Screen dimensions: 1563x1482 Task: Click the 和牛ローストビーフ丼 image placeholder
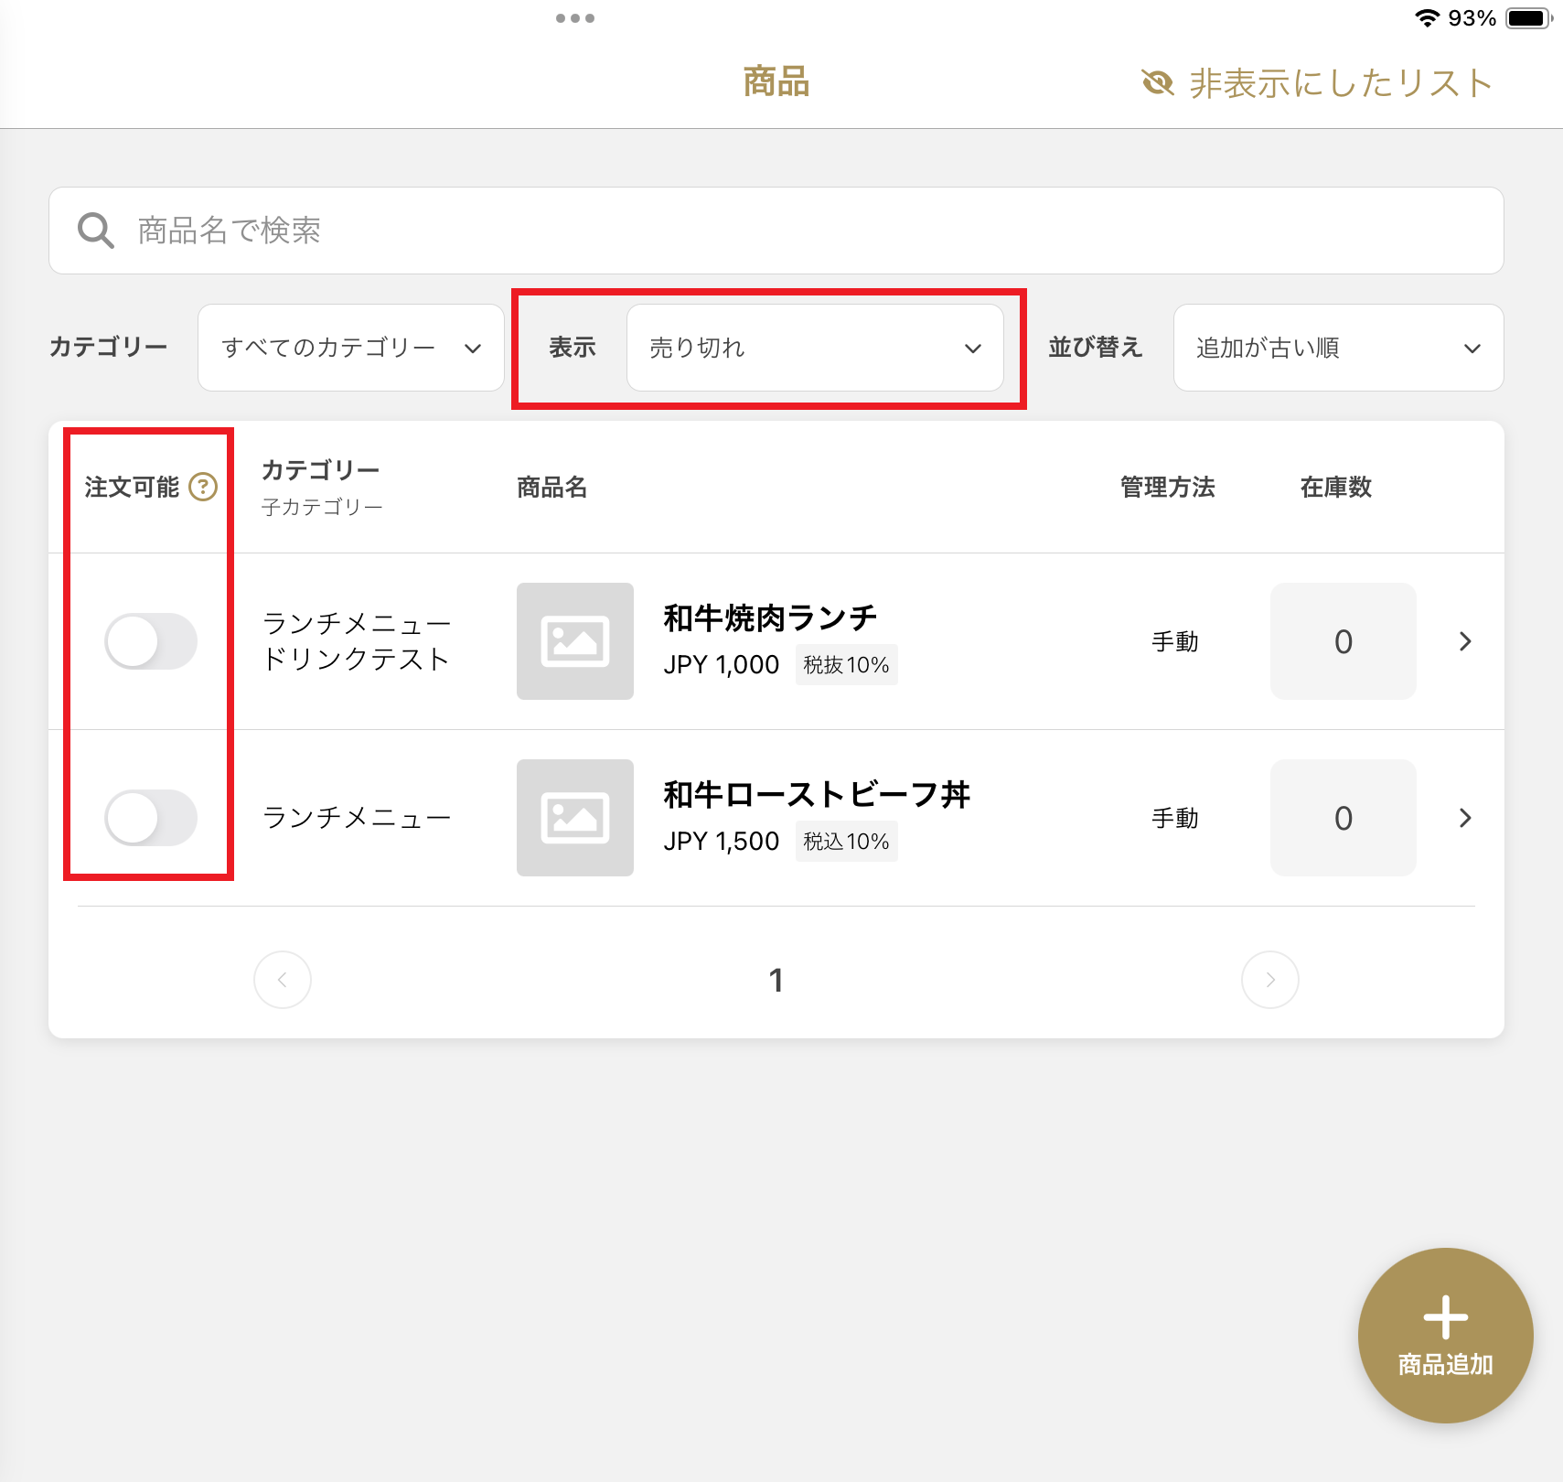tap(574, 818)
